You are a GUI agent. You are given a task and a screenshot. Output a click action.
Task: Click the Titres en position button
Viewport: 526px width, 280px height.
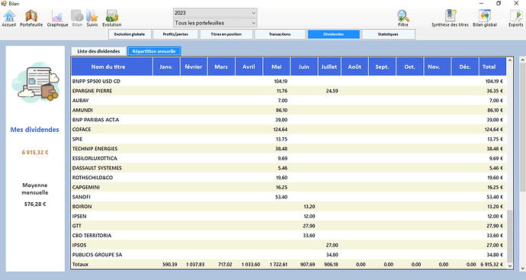(x=226, y=34)
